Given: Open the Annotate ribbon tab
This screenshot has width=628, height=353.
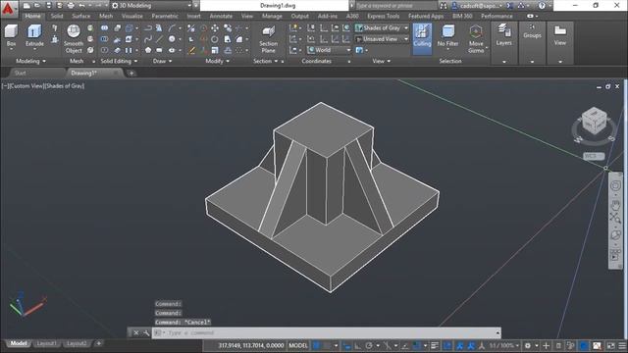Looking at the screenshot, I should tap(221, 16).
